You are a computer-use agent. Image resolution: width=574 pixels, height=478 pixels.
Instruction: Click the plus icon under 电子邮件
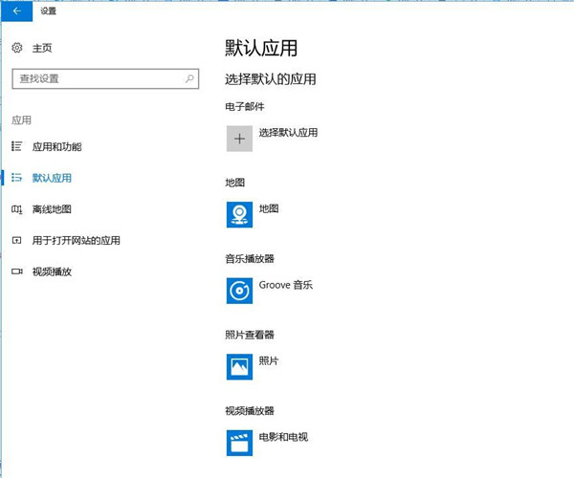[x=239, y=139]
